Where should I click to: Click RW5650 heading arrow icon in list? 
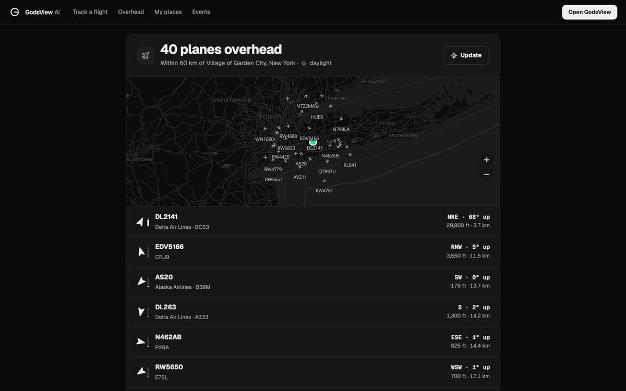142,372
